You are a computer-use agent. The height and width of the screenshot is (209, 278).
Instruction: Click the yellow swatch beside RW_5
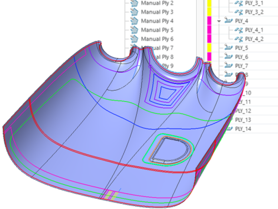pos(209,47)
